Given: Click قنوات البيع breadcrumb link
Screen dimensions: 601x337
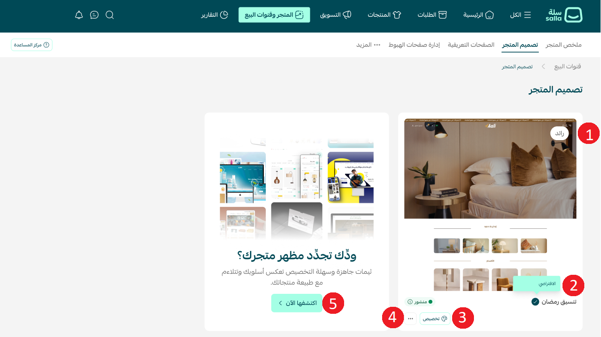Looking at the screenshot, I should pos(568,66).
